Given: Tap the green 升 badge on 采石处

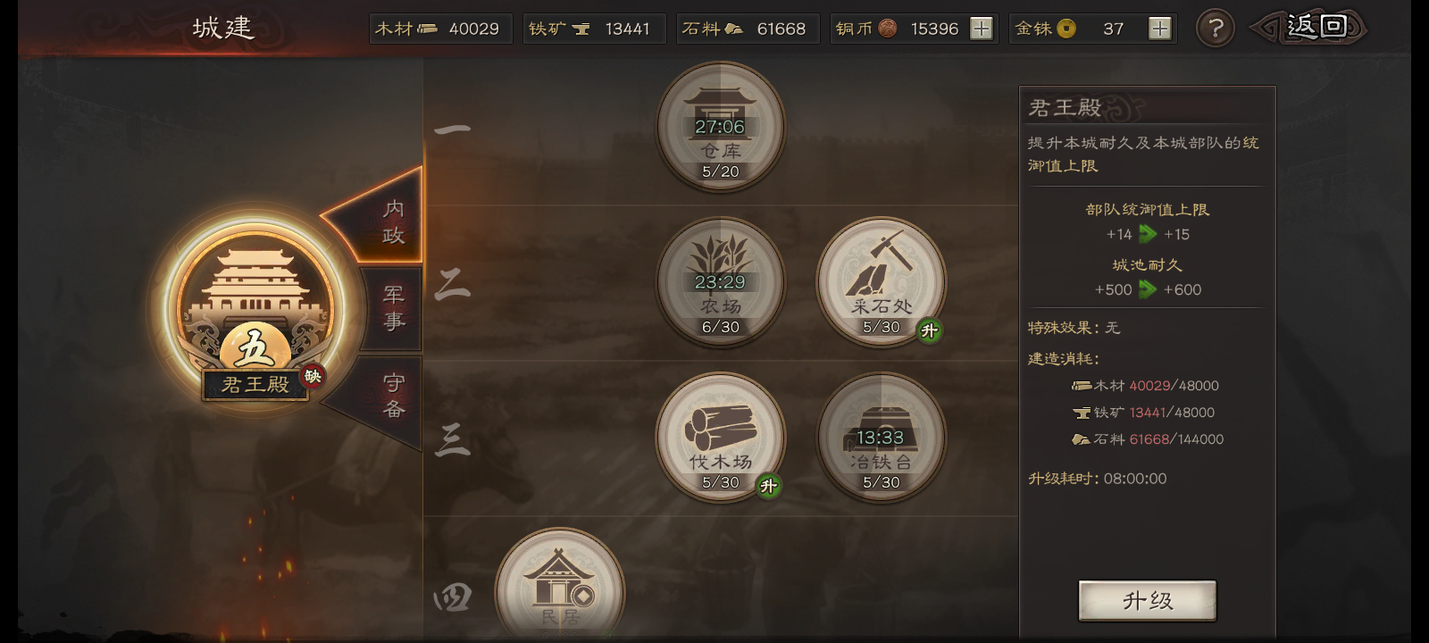Looking at the screenshot, I should pos(930,331).
